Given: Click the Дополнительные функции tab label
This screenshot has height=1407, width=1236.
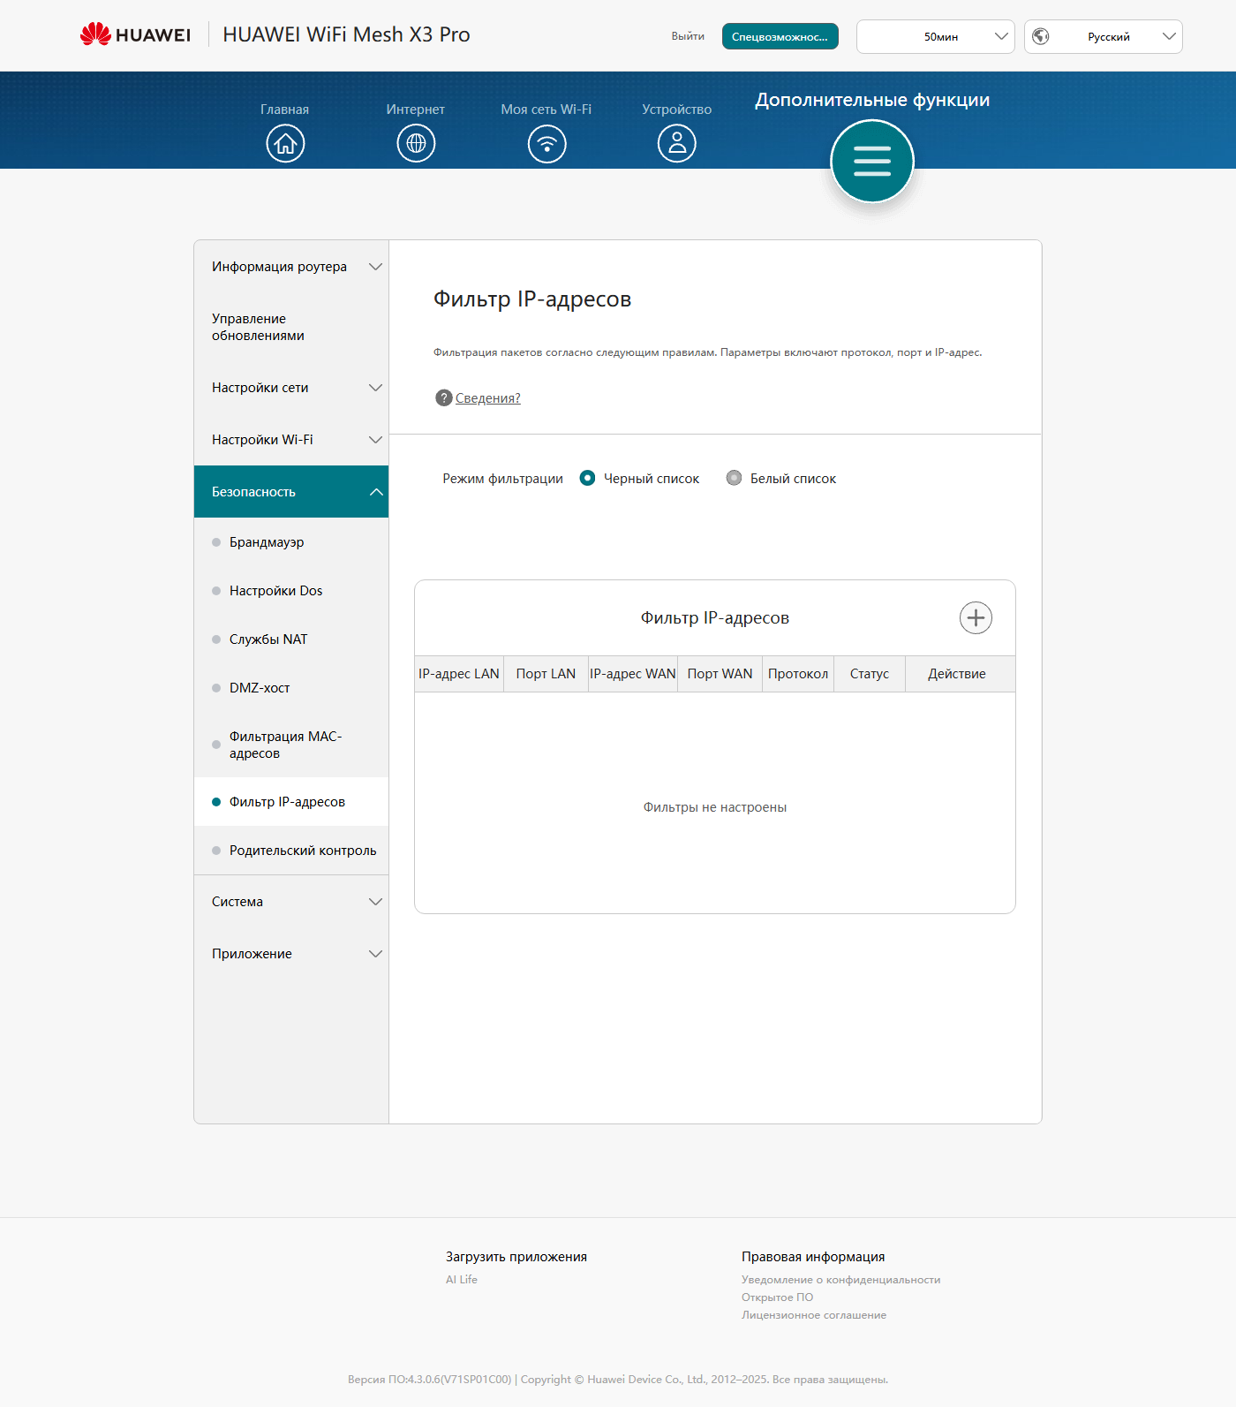Looking at the screenshot, I should (872, 100).
